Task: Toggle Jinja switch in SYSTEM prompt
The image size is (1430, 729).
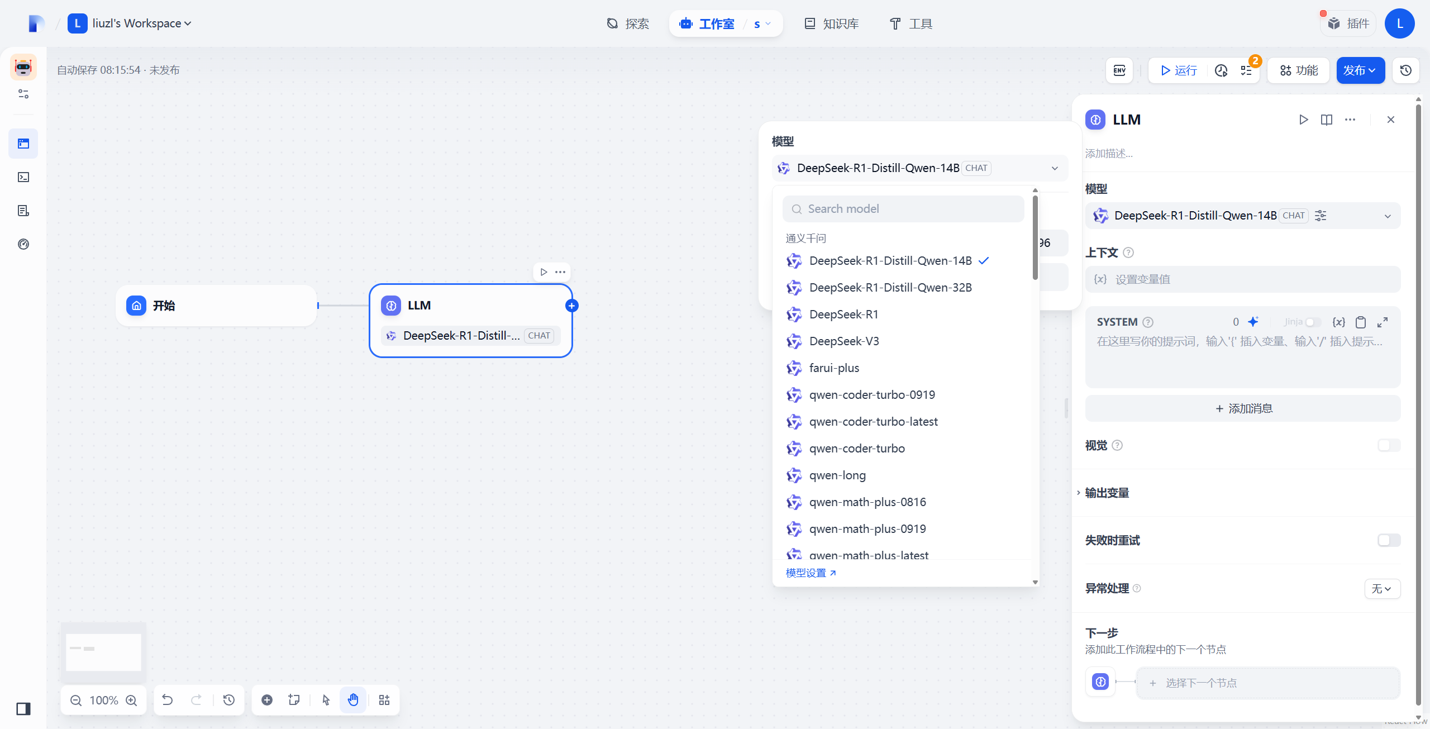Action: [1313, 322]
